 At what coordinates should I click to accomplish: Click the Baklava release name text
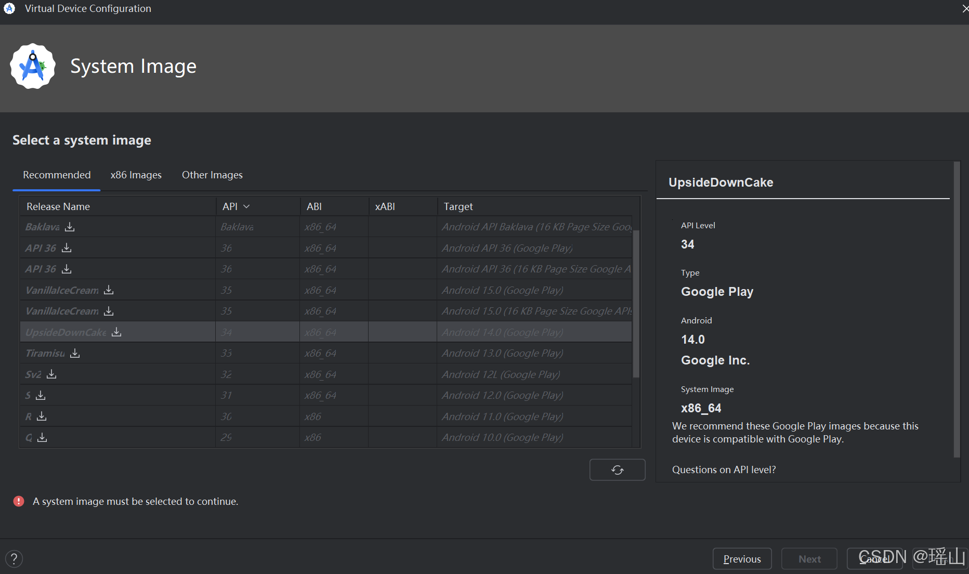(x=42, y=227)
